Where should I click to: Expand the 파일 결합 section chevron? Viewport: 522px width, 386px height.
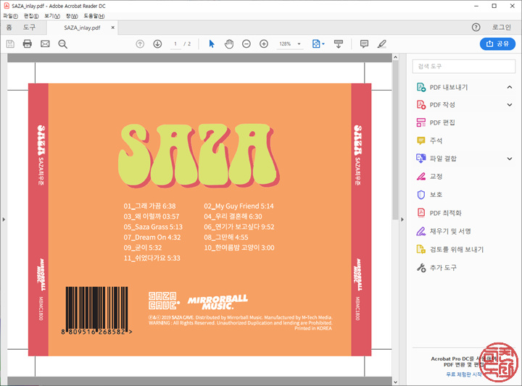point(510,159)
